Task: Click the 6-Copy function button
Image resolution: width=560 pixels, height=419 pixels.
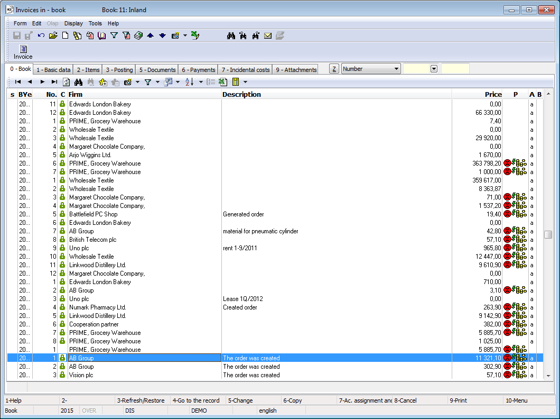Action: point(309,400)
